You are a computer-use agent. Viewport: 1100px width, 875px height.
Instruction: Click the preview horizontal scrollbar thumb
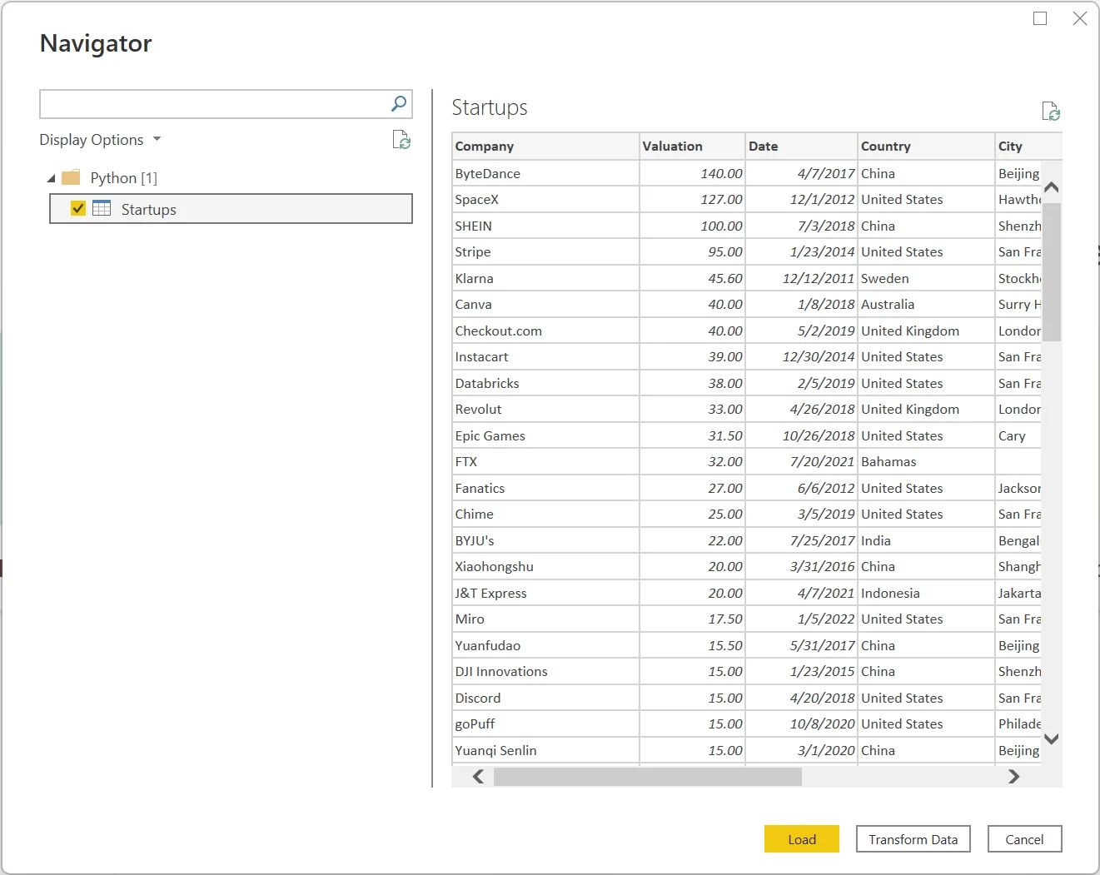648,777
